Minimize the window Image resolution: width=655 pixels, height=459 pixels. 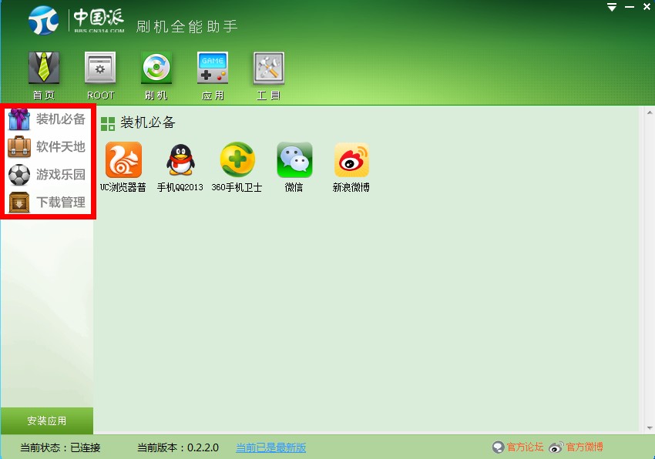pos(630,7)
